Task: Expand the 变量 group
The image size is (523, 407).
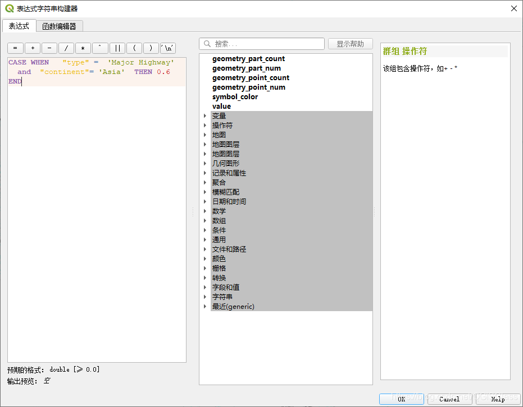Action: tap(205, 116)
